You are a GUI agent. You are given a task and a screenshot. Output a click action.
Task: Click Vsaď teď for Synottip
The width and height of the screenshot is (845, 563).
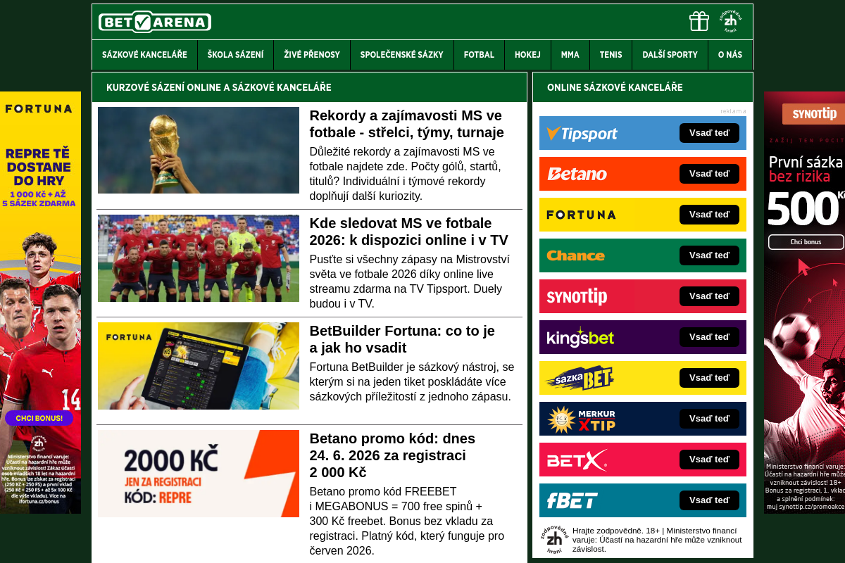pos(709,296)
